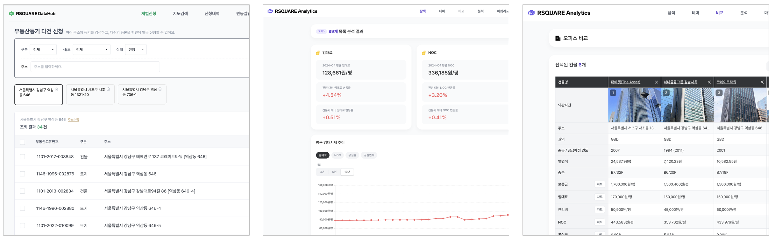
Task: Remove 더에셋(The Asset) from the comparison
Action: (656, 82)
